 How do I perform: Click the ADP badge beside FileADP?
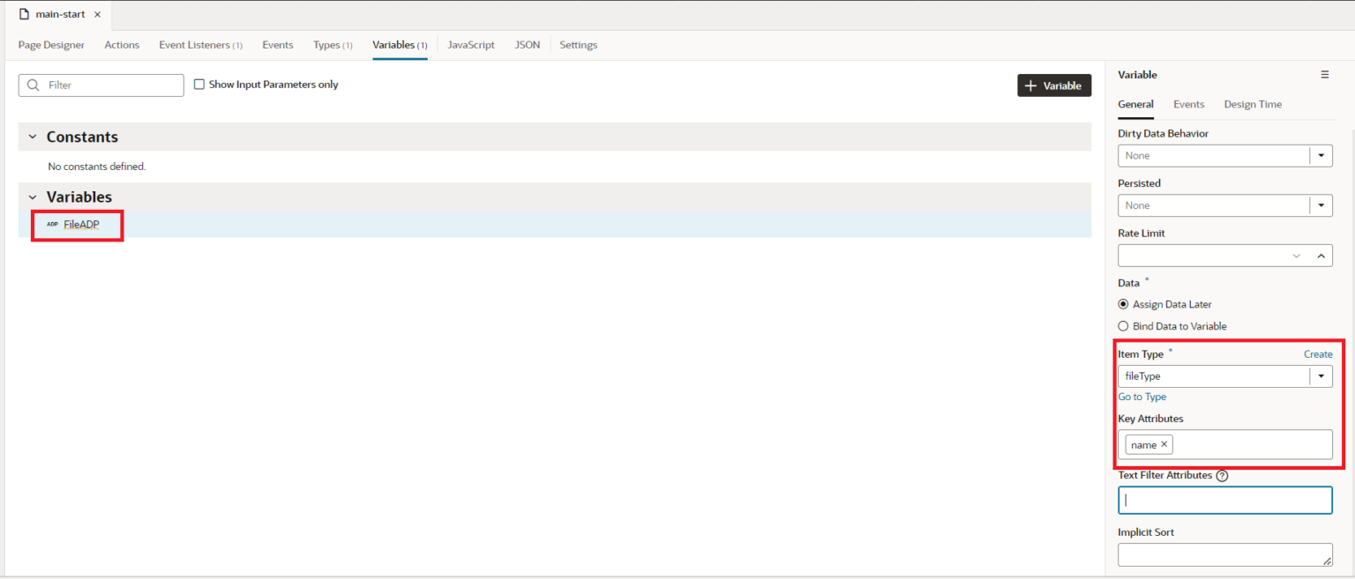52,224
